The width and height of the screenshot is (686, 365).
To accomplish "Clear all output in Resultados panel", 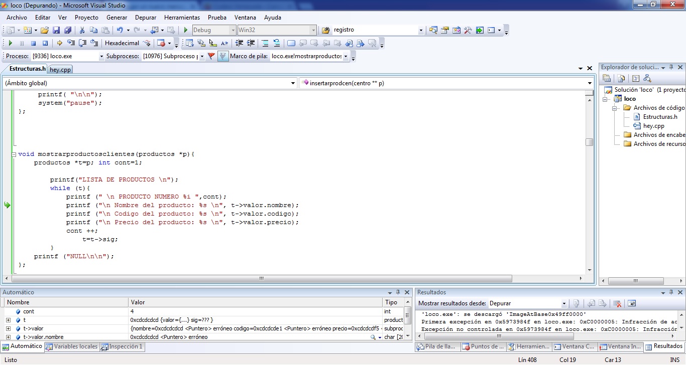I will point(617,303).
